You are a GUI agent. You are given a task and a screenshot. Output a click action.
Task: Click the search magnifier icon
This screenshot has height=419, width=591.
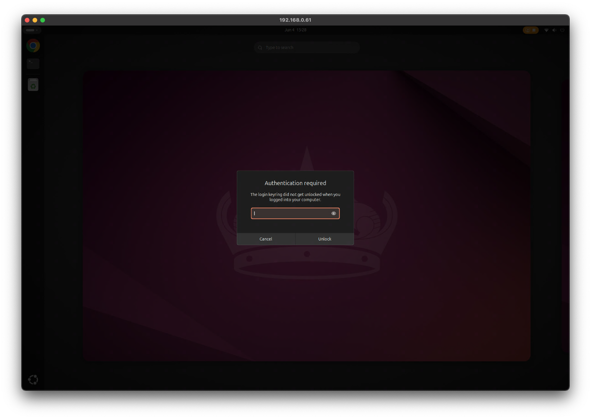coord(260,48)
